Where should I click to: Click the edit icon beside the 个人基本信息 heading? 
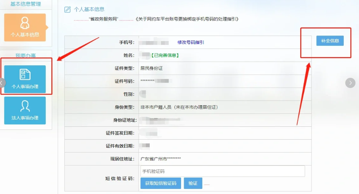coord(67,9)
